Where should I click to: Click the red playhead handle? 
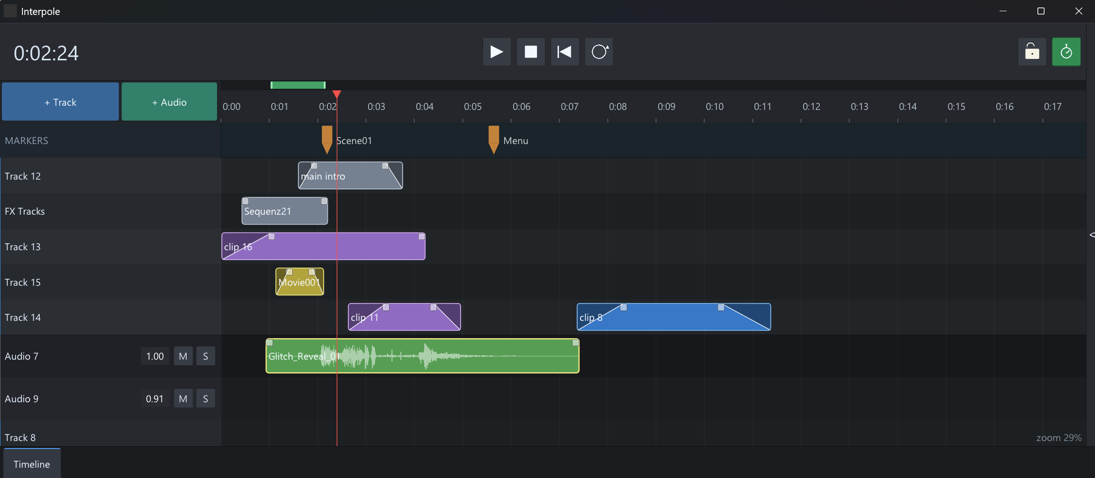(x=336, y=94)
